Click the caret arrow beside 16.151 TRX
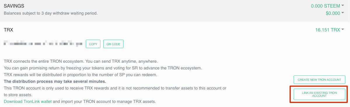This screenshot has height=107, width=350. (342, 29)
